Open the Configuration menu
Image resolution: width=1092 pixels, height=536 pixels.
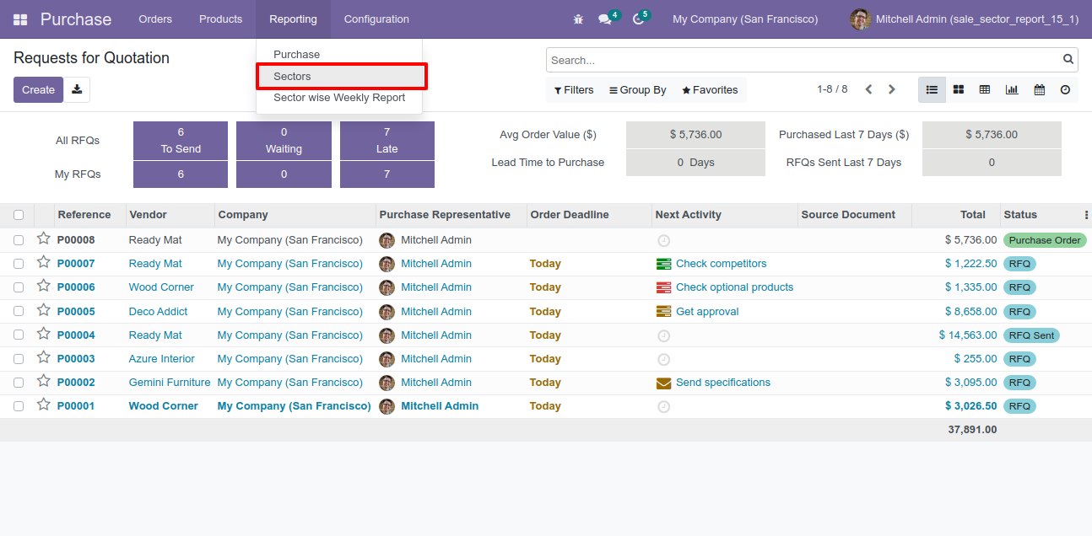[x=376, y=19]
